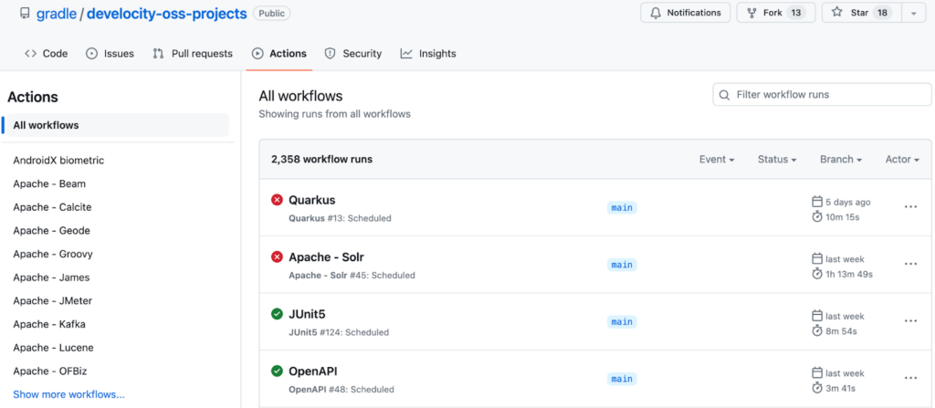Switch to the Insights tab
Screen dimensions: 935x408
click(428, 54)
